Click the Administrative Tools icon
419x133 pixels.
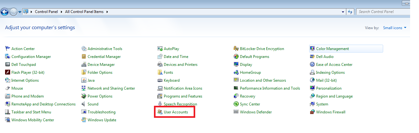(84, 48)
